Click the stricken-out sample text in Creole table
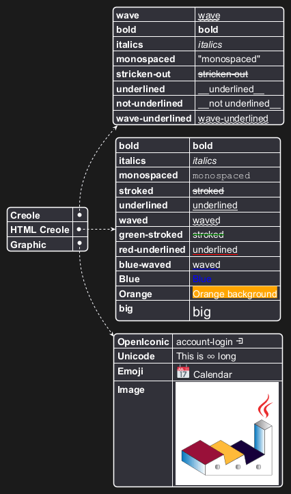Viewport: 291px width, 494px height. pyautogui.click(x=223, y=74)
